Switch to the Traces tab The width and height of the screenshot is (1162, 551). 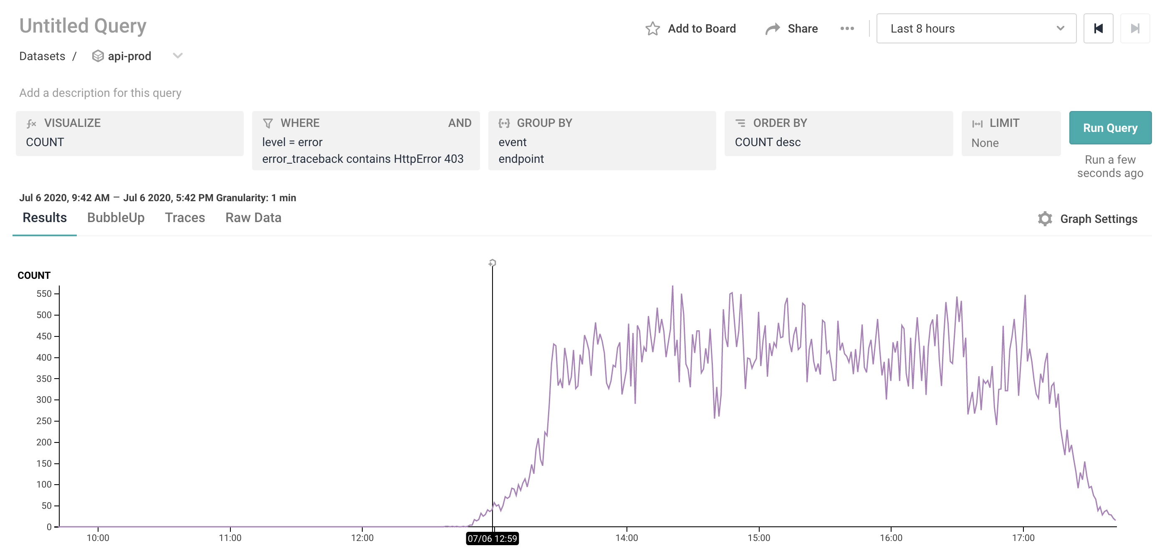(184, 218)
